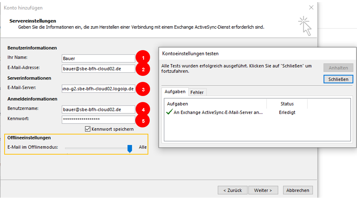Click the E-Mail-Server input field
Screen dimensions: 357x198
click(x=99, y=89)
